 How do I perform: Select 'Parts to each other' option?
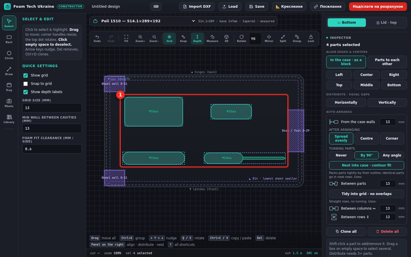pos(387,62)
